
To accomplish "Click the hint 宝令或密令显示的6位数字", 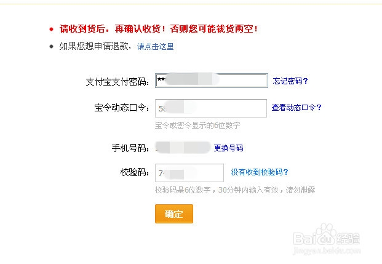I will pyautogui.click(x=197, y=125).
